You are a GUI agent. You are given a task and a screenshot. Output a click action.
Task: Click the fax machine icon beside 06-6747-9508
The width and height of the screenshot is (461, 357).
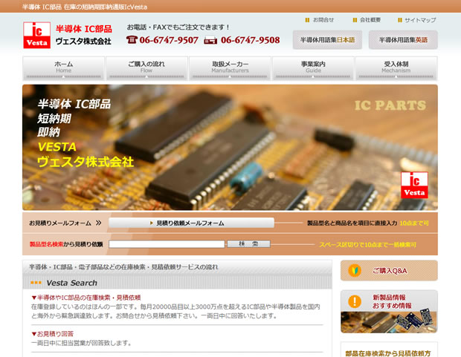210,40
